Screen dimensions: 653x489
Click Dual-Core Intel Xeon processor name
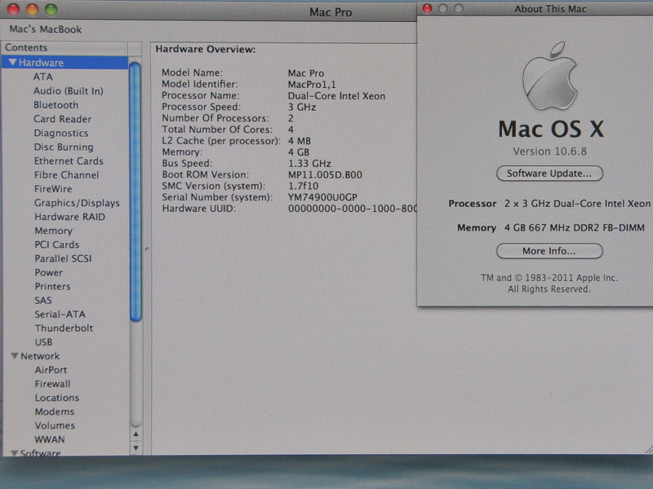coord(336,96)
